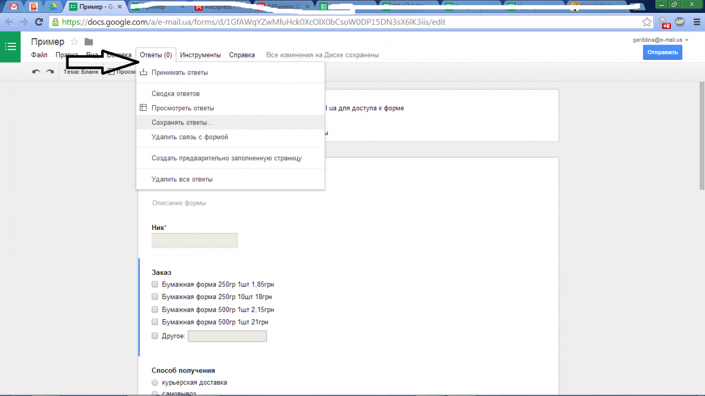The image size is (705, 396).
Task: Open the AdBlock Plus extension icon
Action: [680, 22]
